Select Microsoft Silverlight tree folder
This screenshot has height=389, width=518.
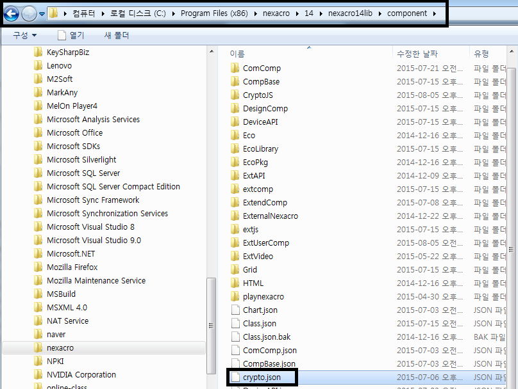pyautogui.click(x=81, y=159)
